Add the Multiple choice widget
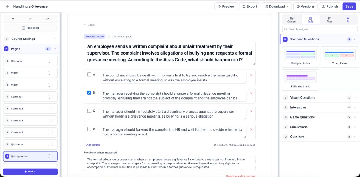The width and height of the screenshot is (360, 177). [300, 57]
